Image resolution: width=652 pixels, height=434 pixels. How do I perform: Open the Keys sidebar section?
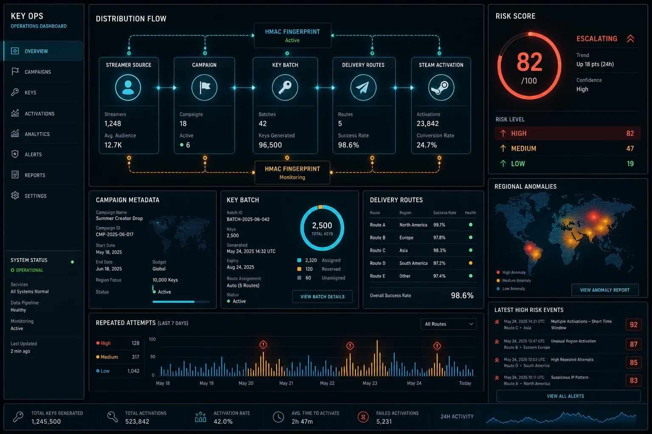pyautogui.click(x=43, y=92)
